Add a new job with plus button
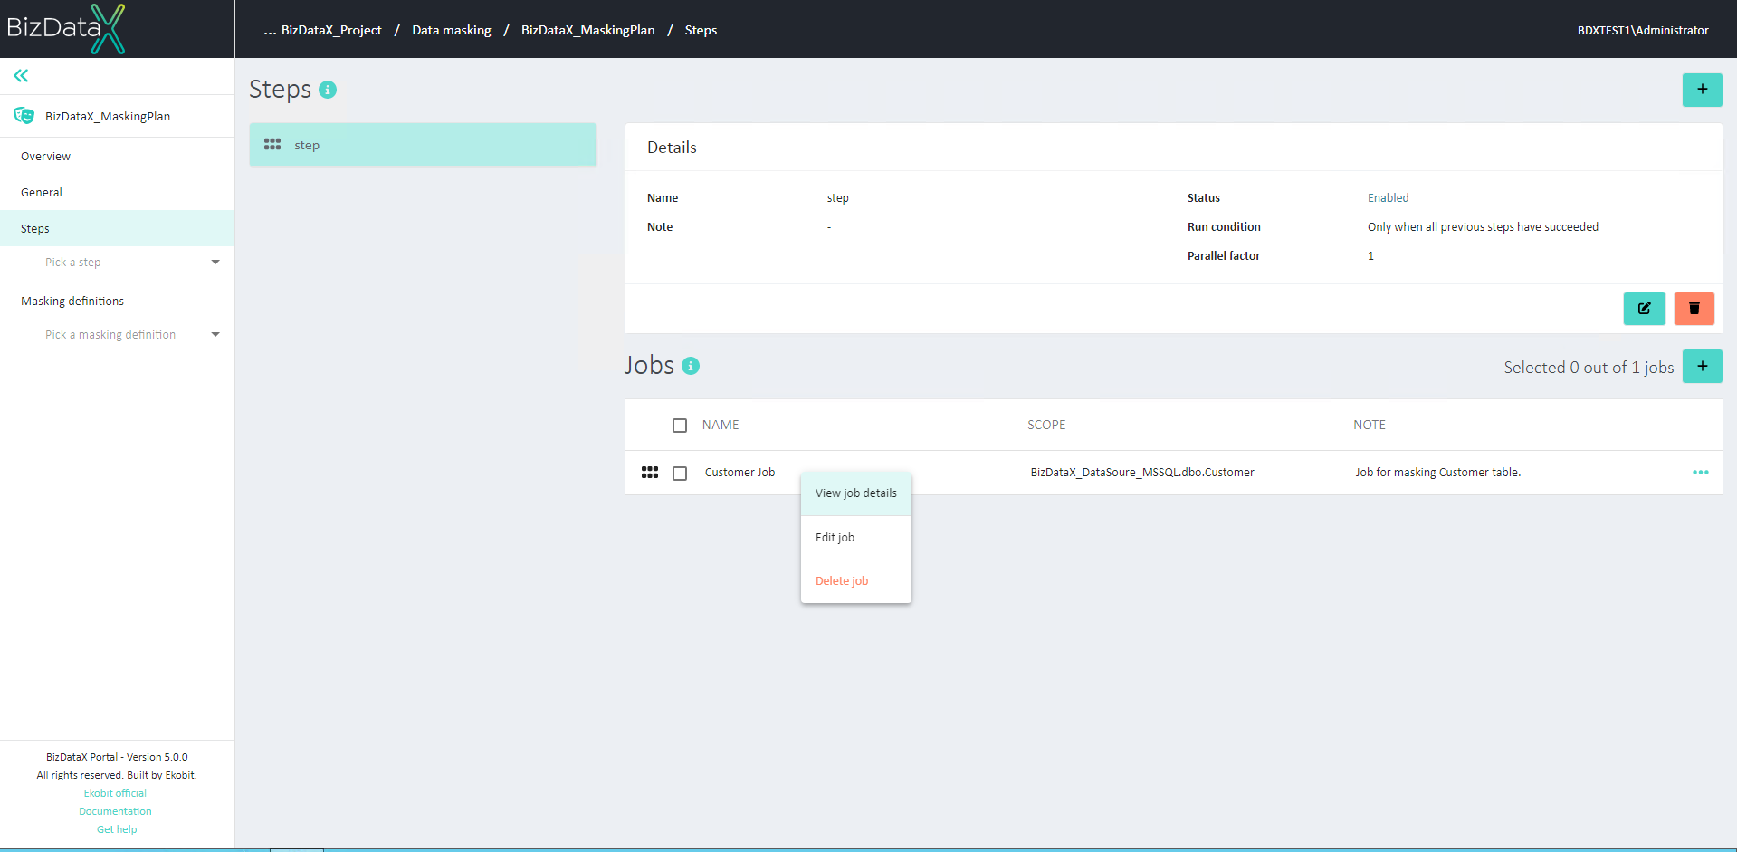The image size is (1737, 852). point(1702,367)
